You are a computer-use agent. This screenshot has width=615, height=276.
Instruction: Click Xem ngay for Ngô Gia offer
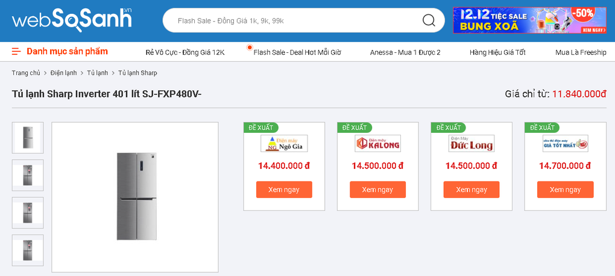point(284,189)
